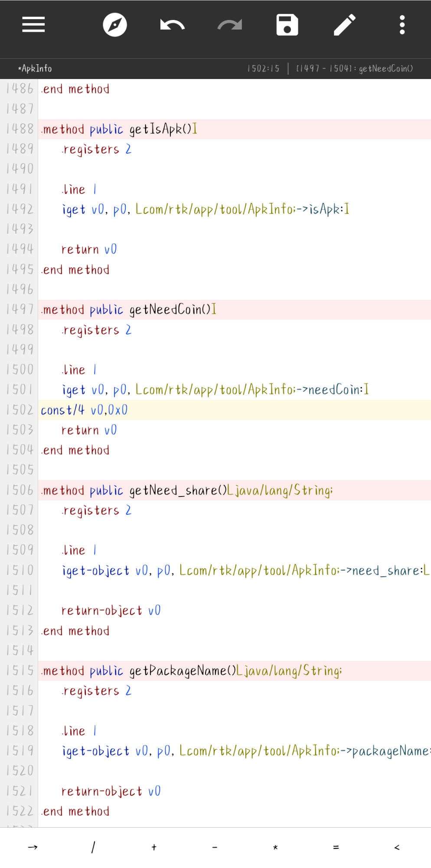
Task: Insert slash symbol from shortcut bar
Action: (93, 847)
